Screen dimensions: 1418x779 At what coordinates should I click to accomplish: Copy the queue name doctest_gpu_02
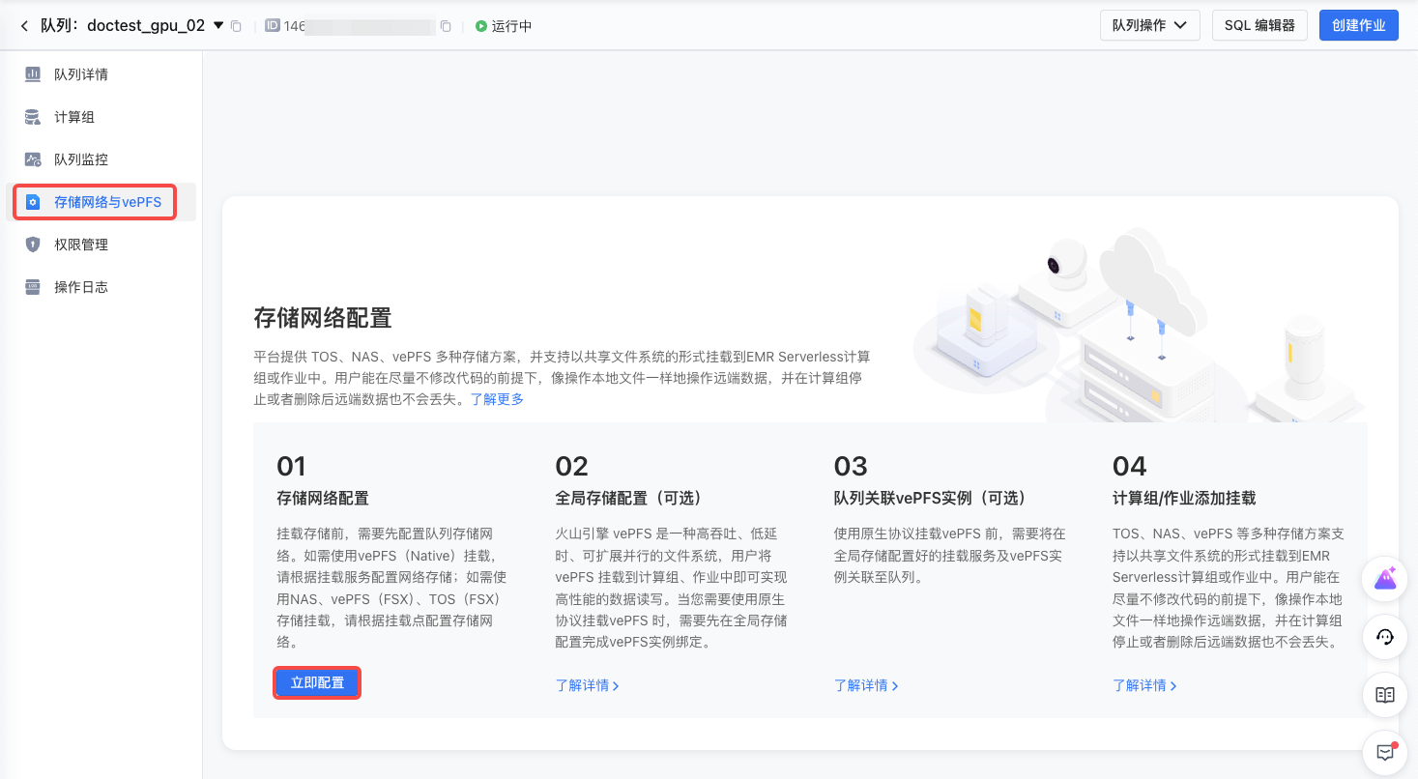(236, 26)
